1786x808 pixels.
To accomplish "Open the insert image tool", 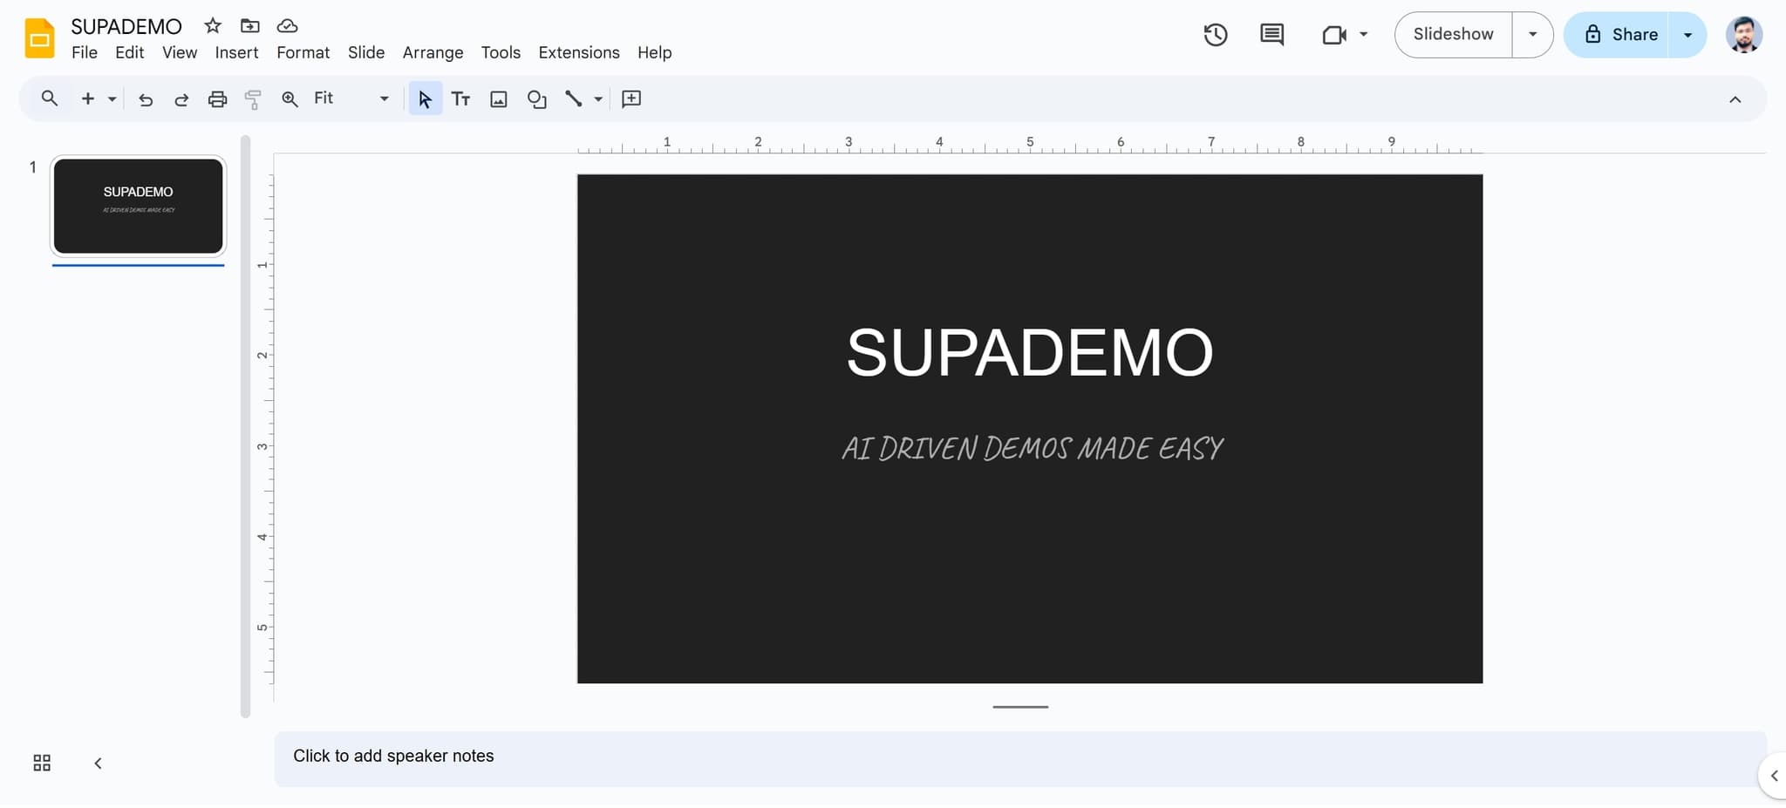I will (x=497, y=98).
